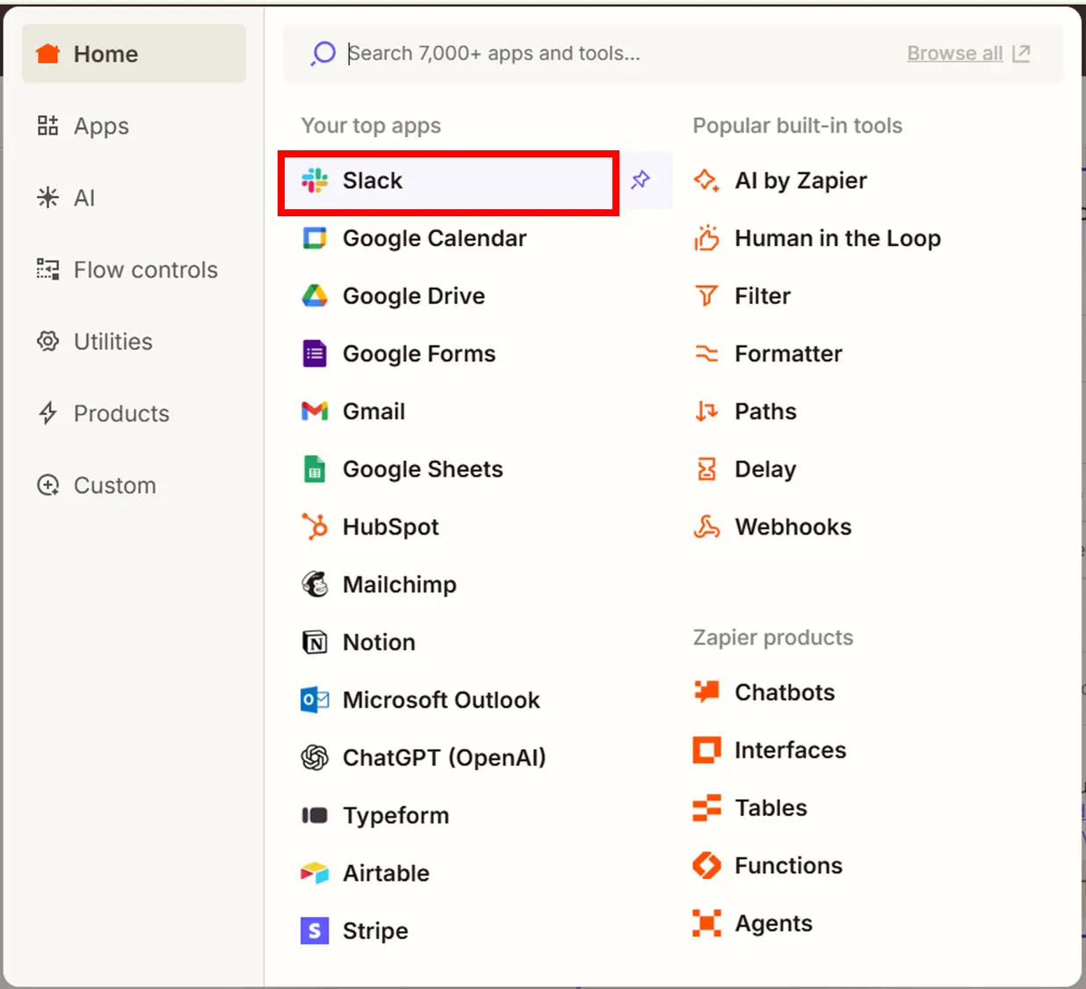Follow the Browse all link
Viewport: 1086px width, 989px height.
point(955,54)
